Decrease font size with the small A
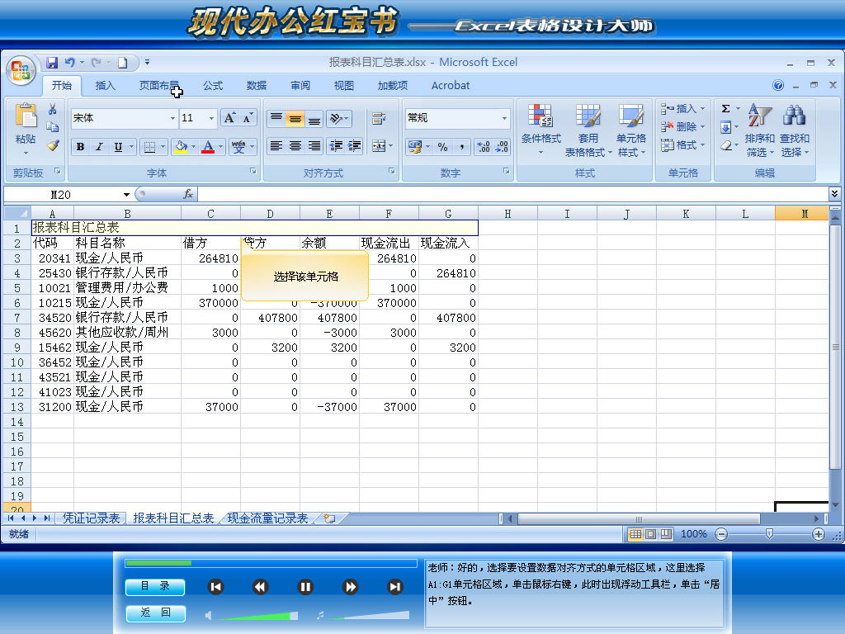The image size is (845, 634). [248, 118]
